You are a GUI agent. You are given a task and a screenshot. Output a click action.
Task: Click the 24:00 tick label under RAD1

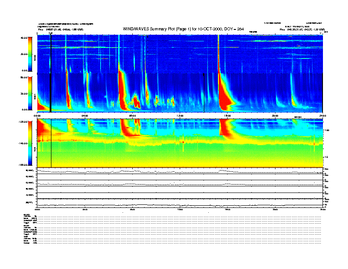[323, 116]
